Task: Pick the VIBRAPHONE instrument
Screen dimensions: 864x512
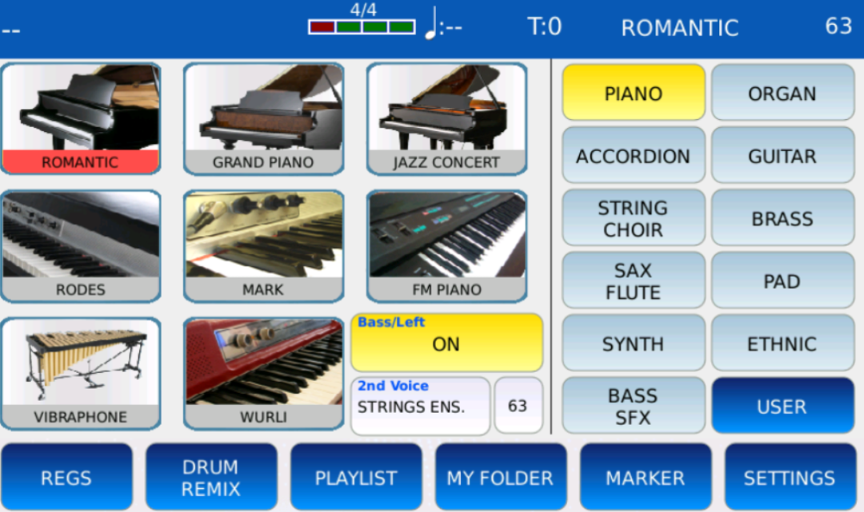Action: pyautogui.click(x=81, y=374)
